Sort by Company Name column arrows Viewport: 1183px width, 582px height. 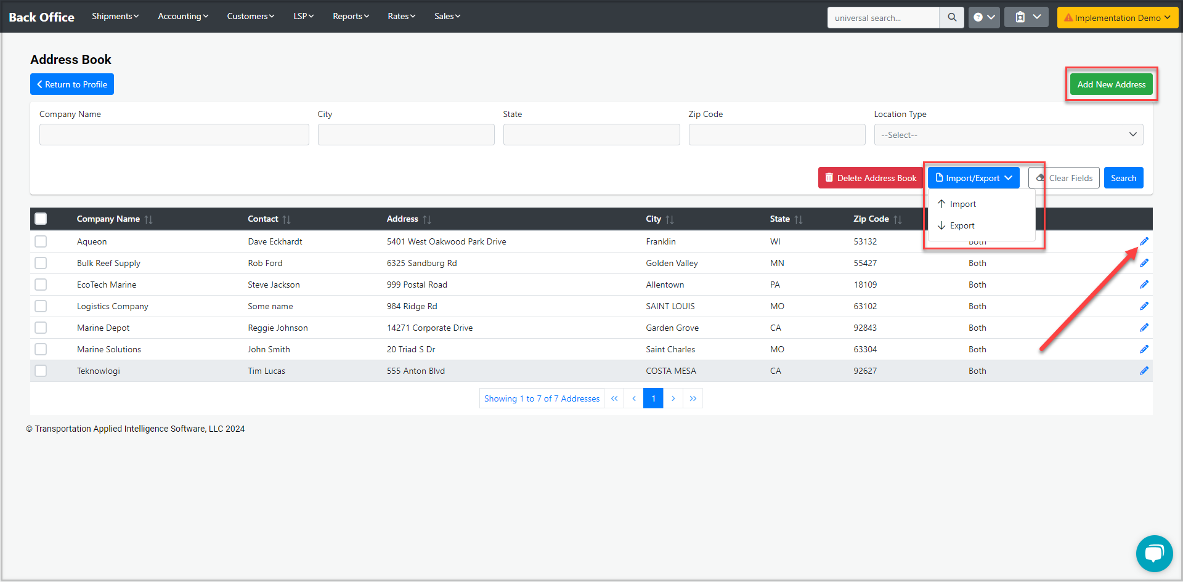tap(148, 219)
